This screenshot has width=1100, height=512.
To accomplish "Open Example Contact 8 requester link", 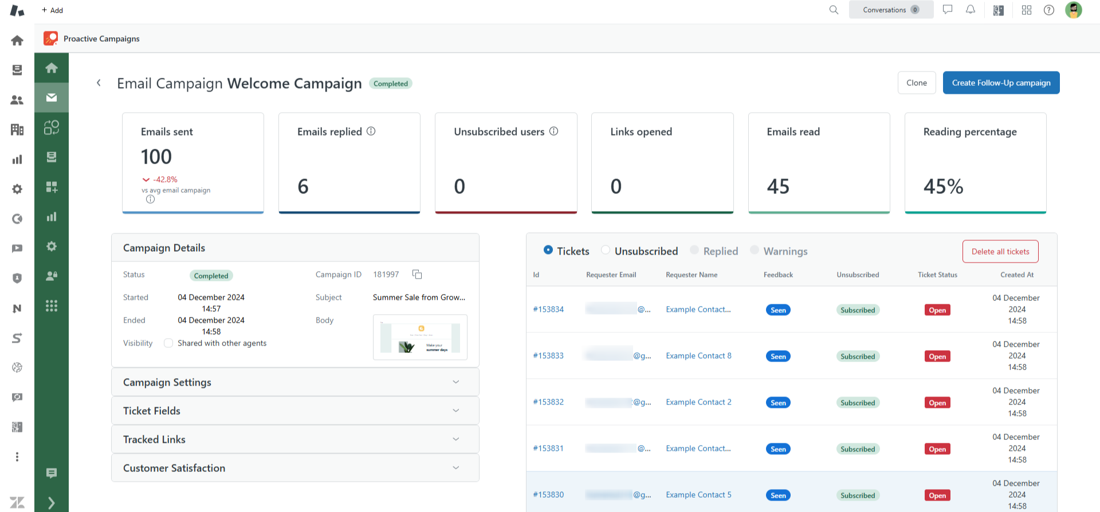I will click(698, 356).
